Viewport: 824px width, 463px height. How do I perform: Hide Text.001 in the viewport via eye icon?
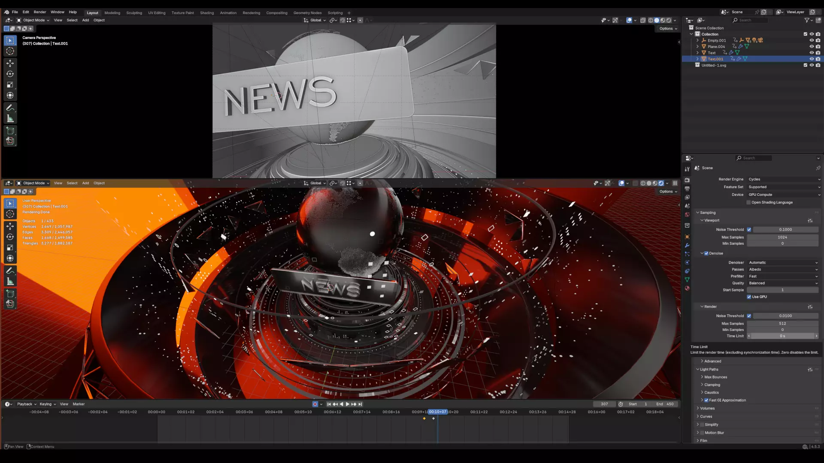(812, 59)
